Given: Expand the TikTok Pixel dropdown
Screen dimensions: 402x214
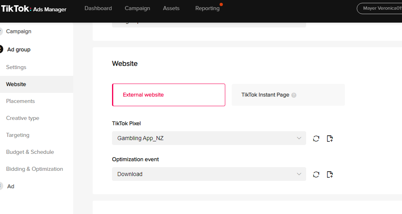Looking at the screenshot, I should coord(209,138).
